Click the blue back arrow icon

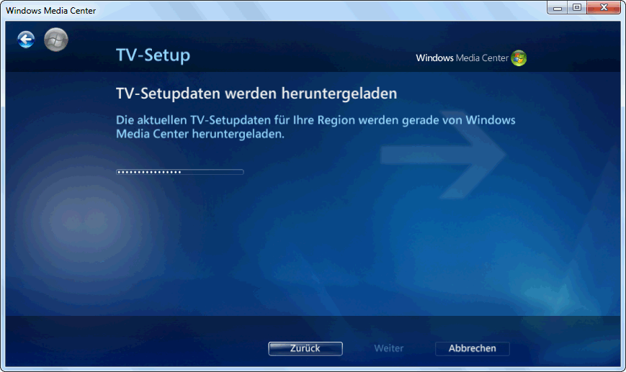tap(26, 40)
